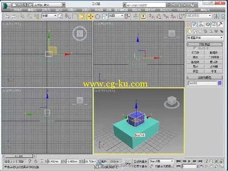Switch to the Hierarchy panel tab
The height and width of the screenshot is (171, 228).
201,24
